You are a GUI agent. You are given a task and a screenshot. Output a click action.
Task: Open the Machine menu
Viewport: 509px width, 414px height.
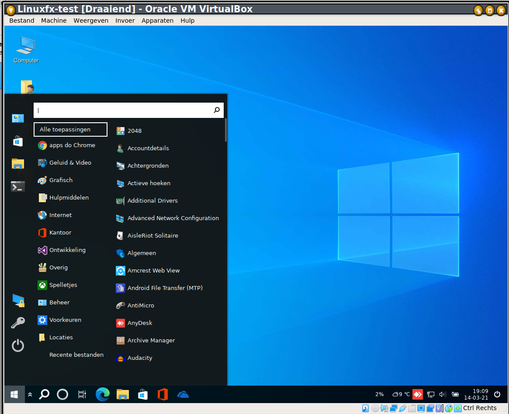(54, 21)
